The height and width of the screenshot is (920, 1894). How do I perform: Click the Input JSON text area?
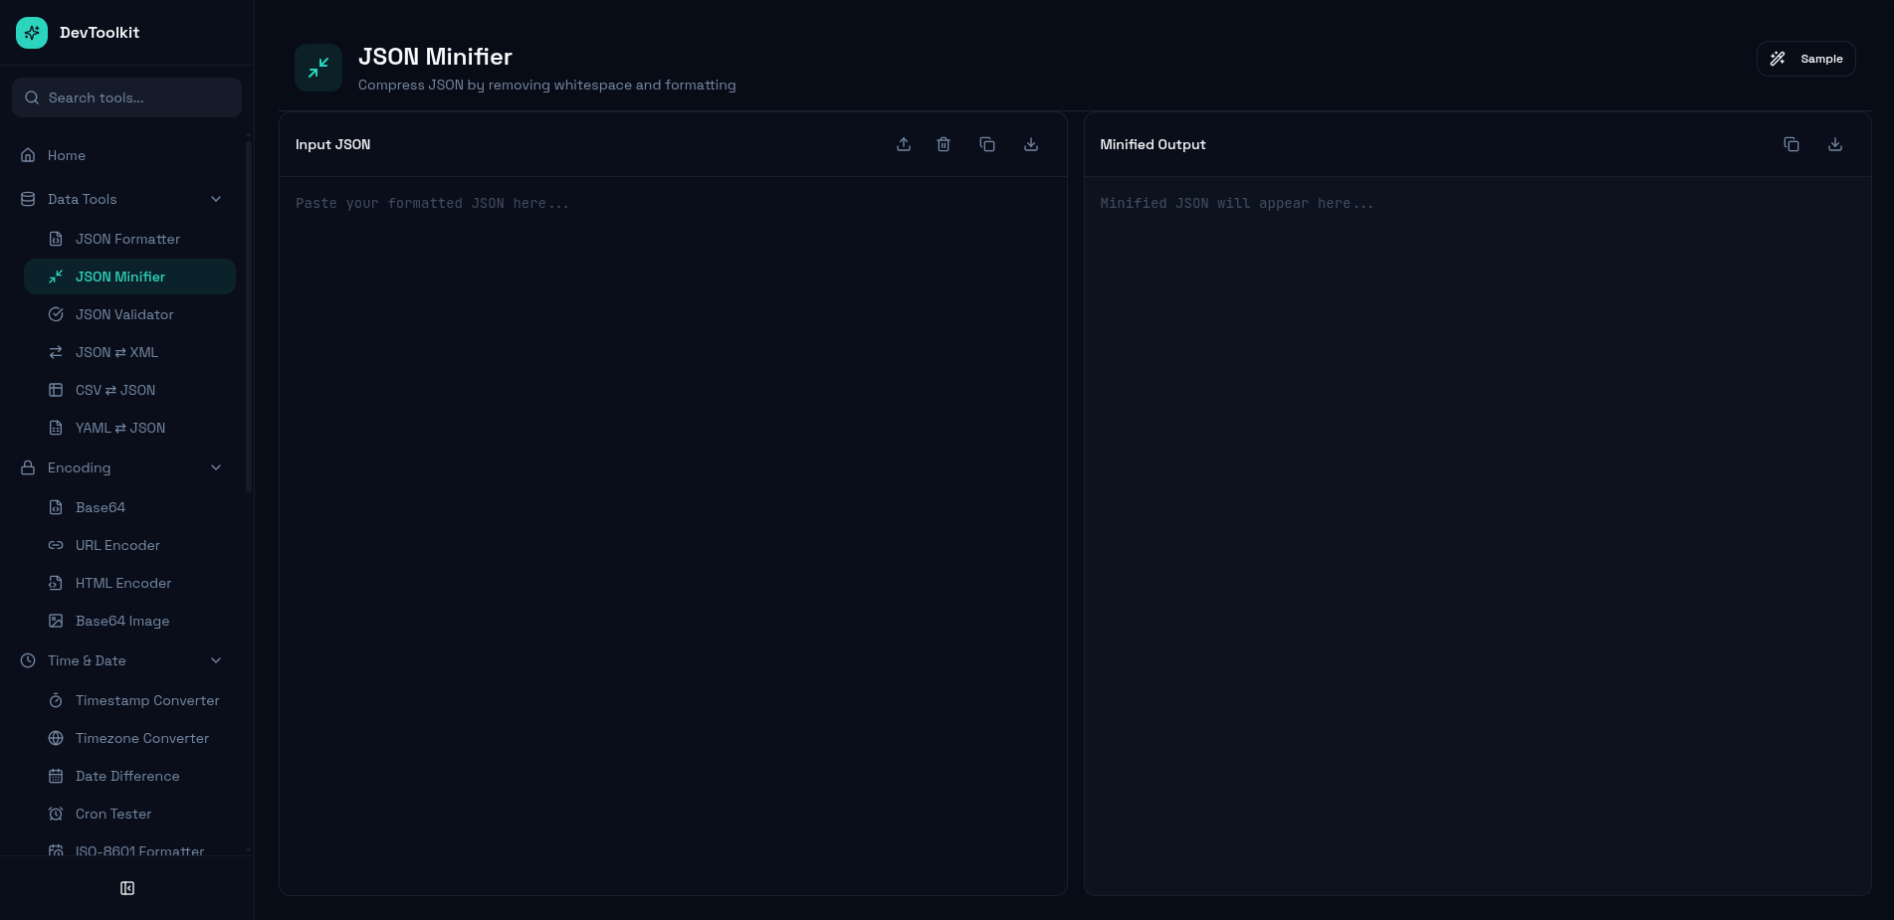point(673,448)
